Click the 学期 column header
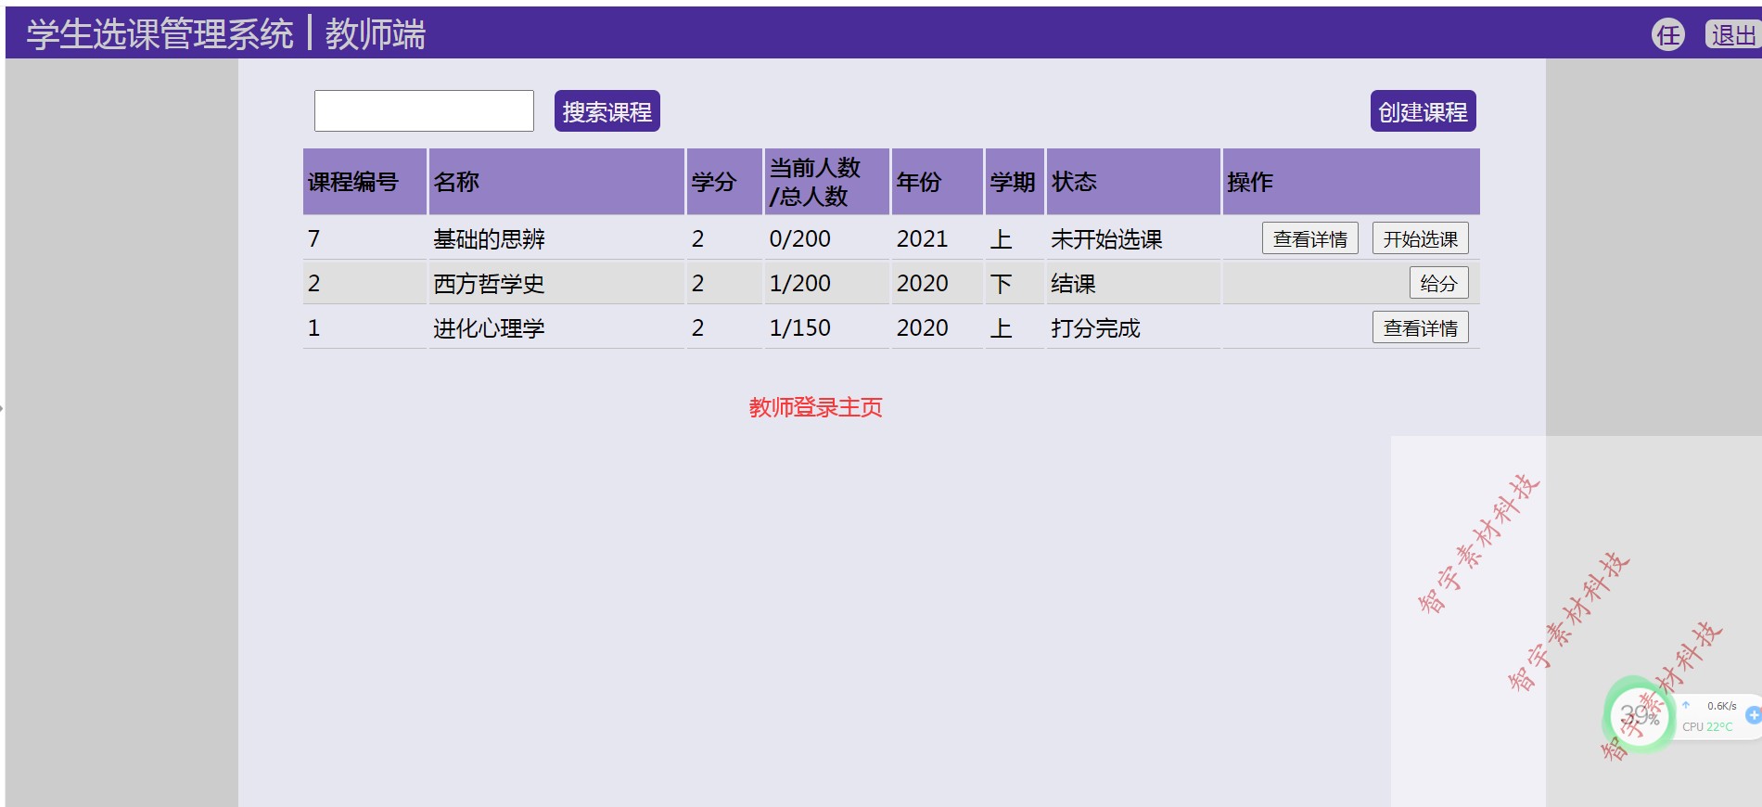The height and width of the screenshot is (807, 1762). coord(1015,182)
